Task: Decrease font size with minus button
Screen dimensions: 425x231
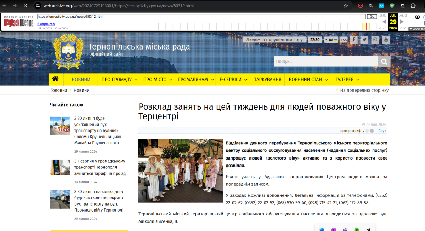Action: point(367,131)
